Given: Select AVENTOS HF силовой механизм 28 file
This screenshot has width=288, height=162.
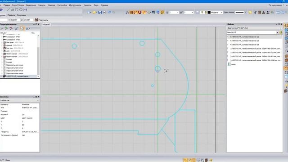Looking at the screenshot, I should coord(245,45).
